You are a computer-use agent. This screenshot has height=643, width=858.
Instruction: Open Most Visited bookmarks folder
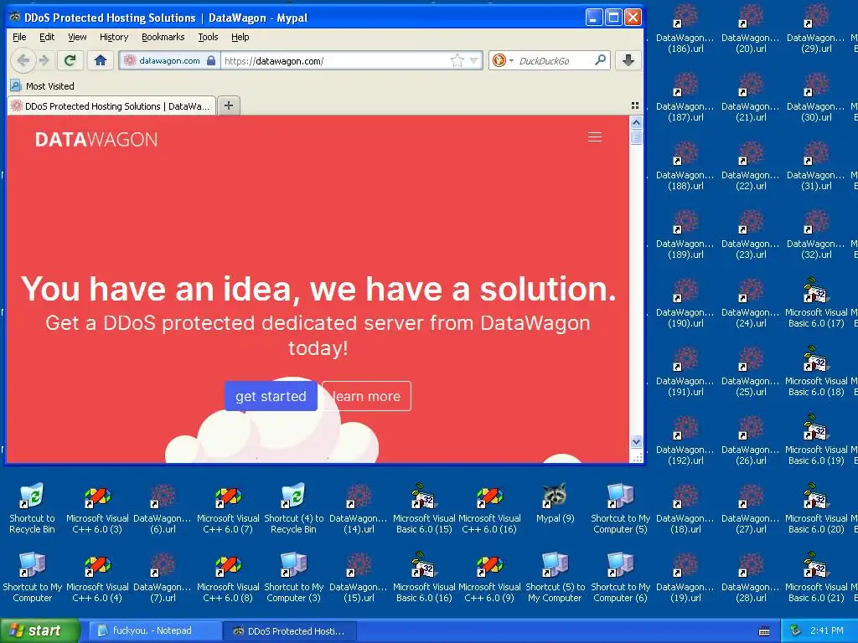(43, 86)
